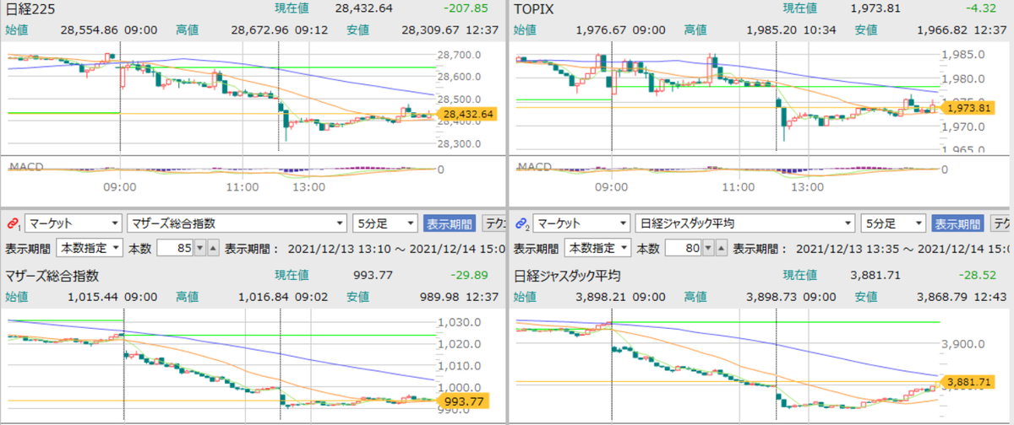Click the TOPIX high value 1,985.20
Image resolution: width=1014 pixels, height=425 pixels.
point(772,29)
